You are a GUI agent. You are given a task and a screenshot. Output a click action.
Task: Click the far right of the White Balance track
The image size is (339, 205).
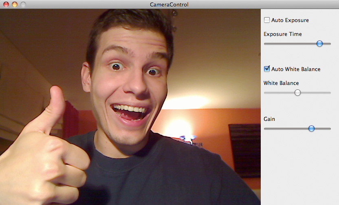[x=329, y=93]
